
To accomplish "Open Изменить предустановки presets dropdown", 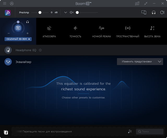I will tap(140, 62).
